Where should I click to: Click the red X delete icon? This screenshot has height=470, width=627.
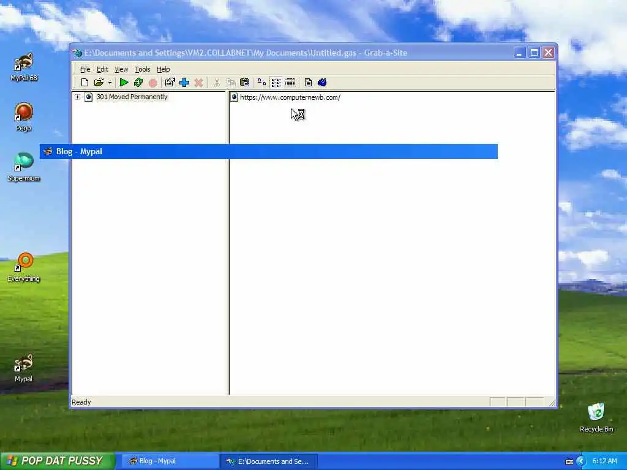pos(199,83)
